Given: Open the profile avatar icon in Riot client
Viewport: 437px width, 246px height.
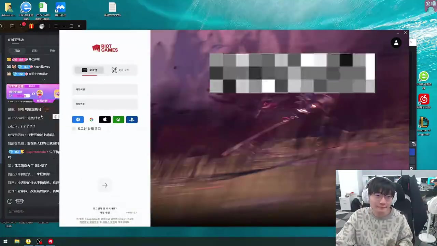Looking at the screenshot, I should (x=396, y=43).
